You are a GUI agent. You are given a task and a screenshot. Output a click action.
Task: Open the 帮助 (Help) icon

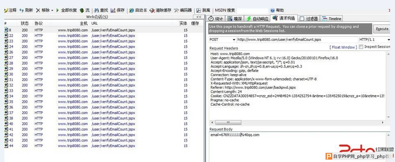(272, 10)
